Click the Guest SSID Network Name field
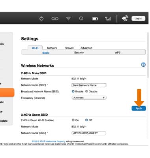This screenshot has width=150, height=158. click(89, 133)
